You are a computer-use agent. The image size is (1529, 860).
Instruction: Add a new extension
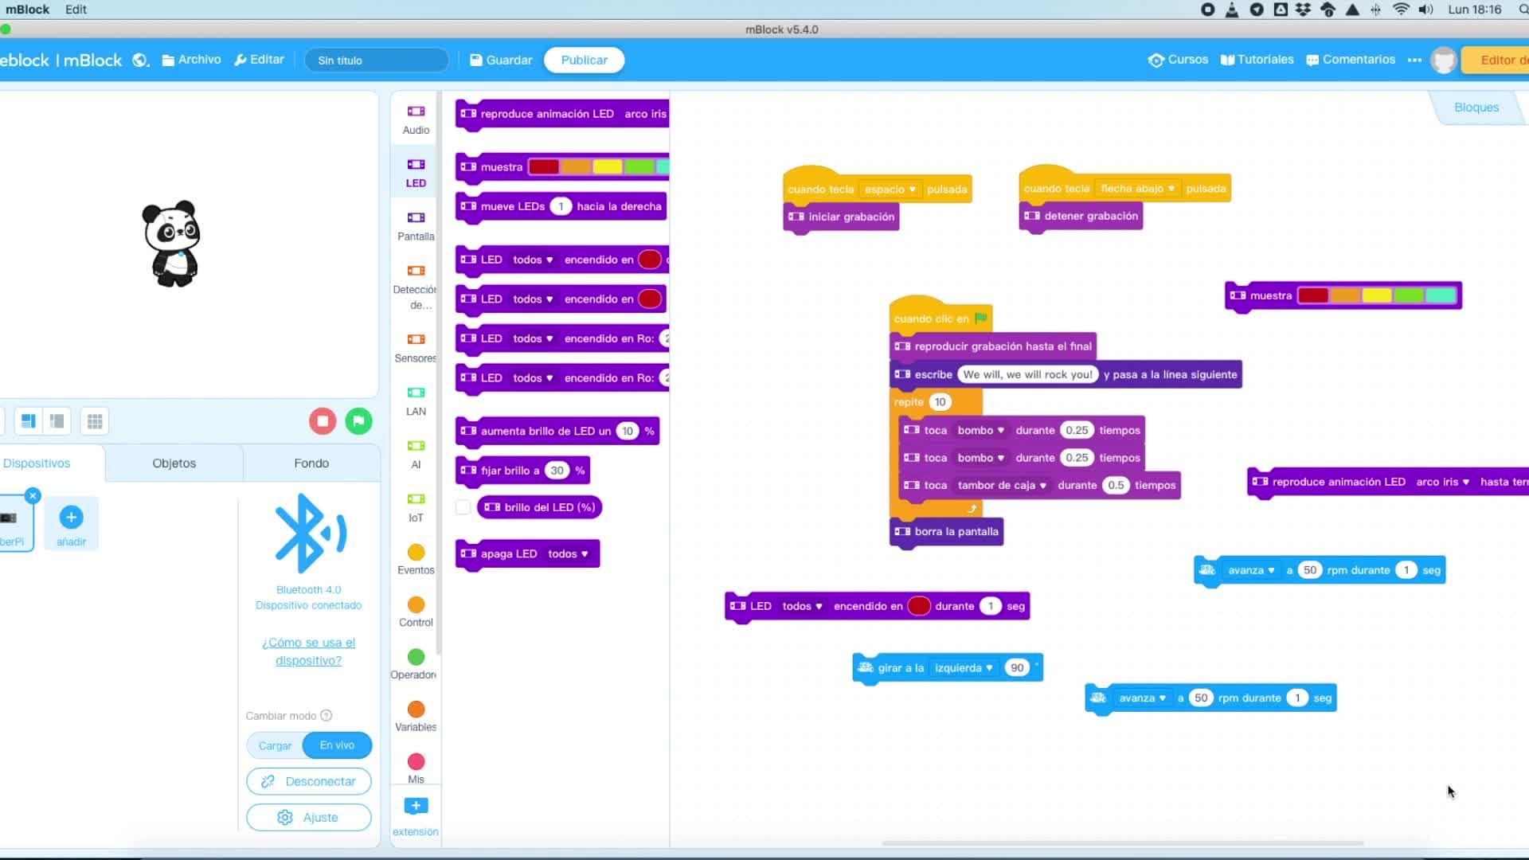tap(416, 807)
